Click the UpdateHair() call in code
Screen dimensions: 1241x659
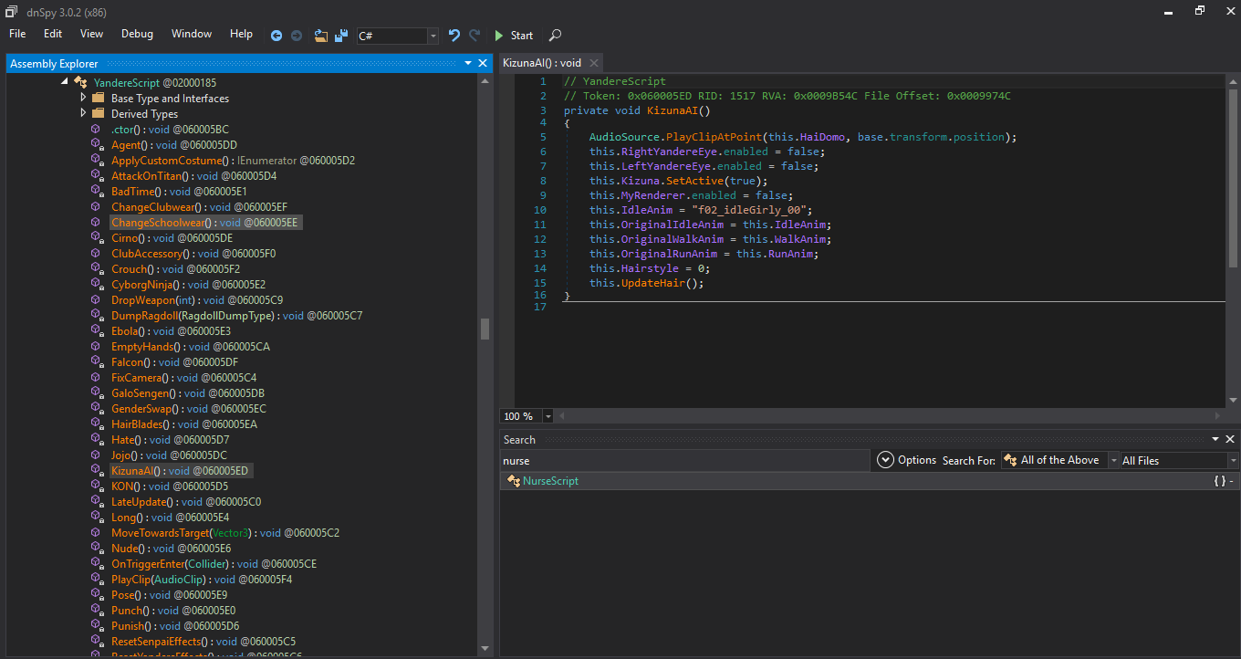pos(662,283)
